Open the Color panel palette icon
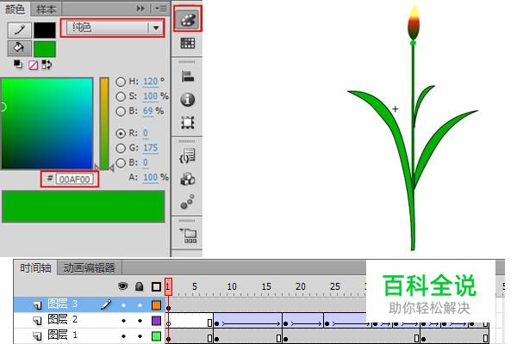 tap(188, 20)
